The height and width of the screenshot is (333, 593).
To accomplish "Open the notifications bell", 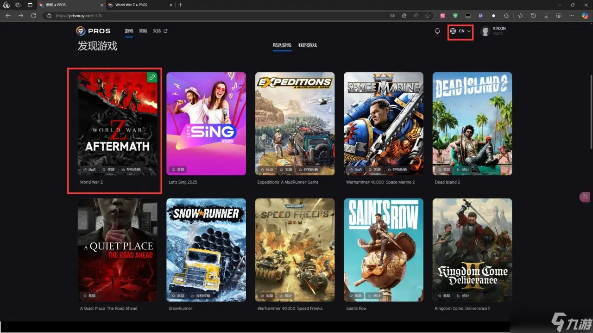I will click(x=437, y=31).
